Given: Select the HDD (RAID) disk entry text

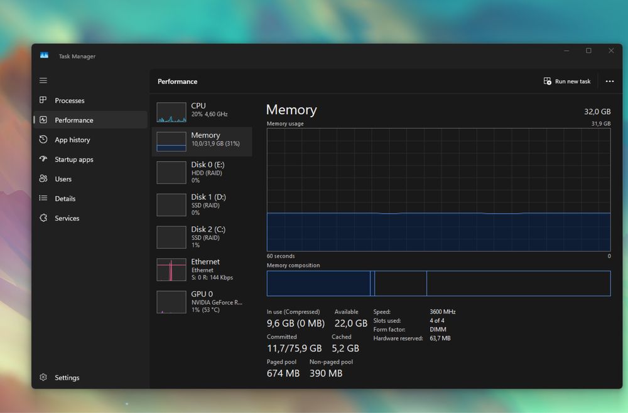Looking at the screenshot, I should [207, 173].
